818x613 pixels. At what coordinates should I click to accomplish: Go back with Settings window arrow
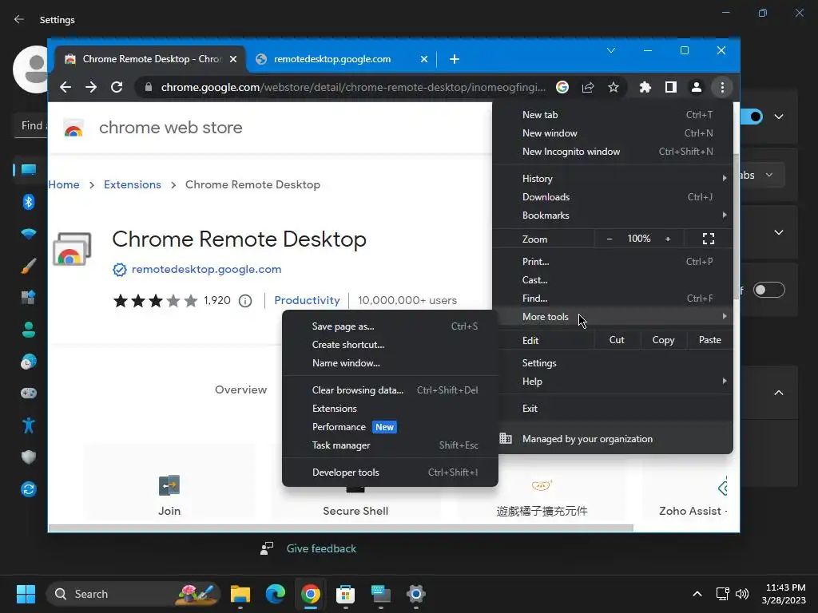(x=19, y=19)
